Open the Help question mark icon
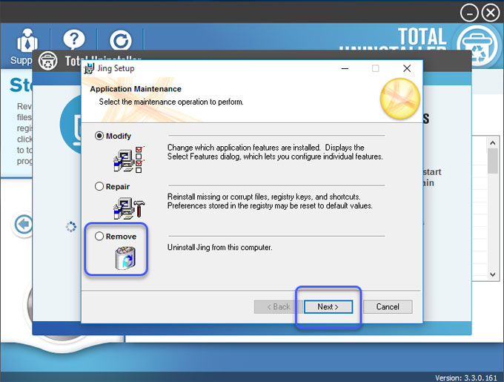Viewport: 504px width, 382px height. pos(74,40)
